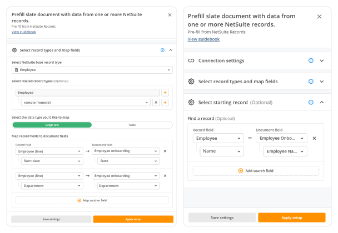338x233 pixels.
Task: Click the Employee related record type field
Action: click(87, 93)
